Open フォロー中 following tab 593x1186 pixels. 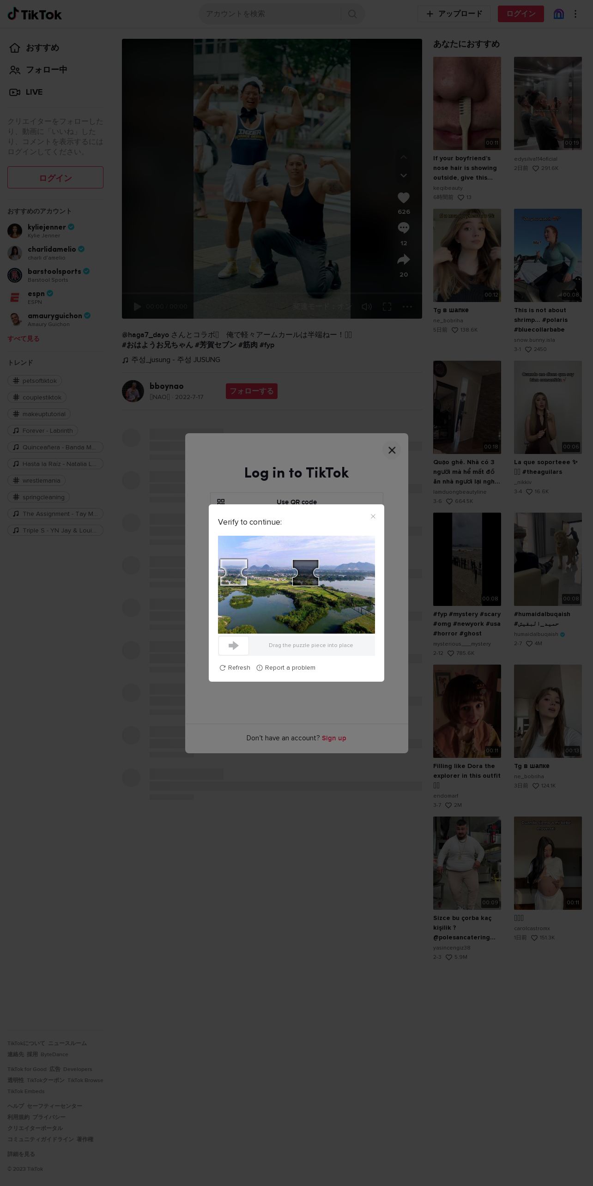pyautogui.click(x=39, y=70)
